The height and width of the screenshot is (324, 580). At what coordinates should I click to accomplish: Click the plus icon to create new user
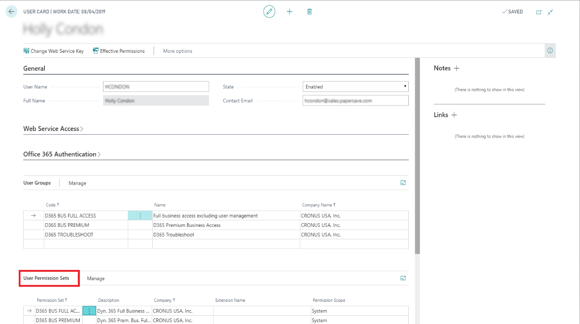[290, 12]
